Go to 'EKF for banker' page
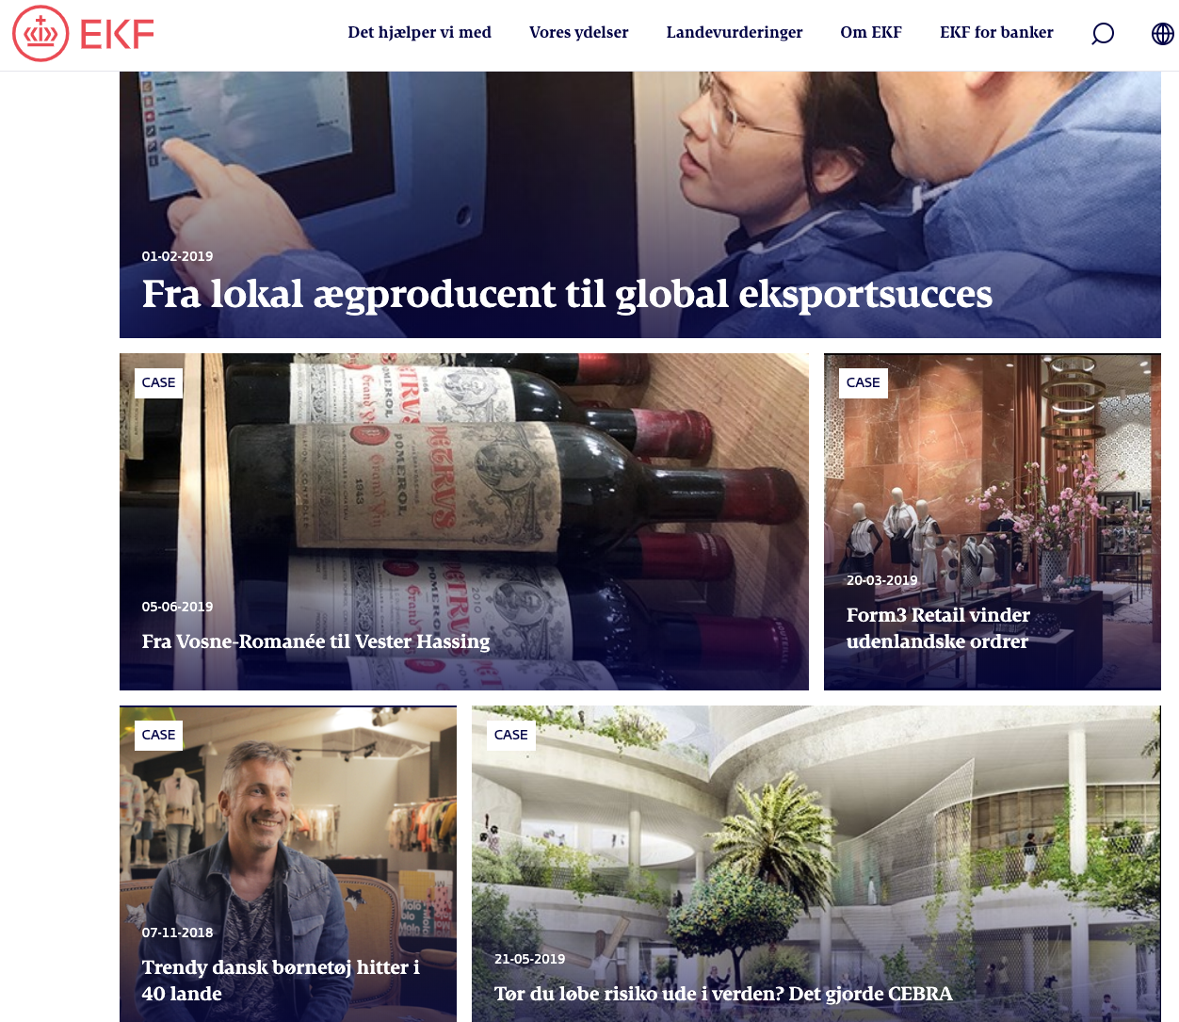Image resolution: width=1179 pixels, height=1022 pixels. [x=996, y=33]
